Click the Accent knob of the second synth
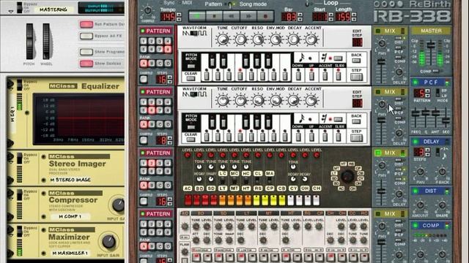 (x=311, y=101)
